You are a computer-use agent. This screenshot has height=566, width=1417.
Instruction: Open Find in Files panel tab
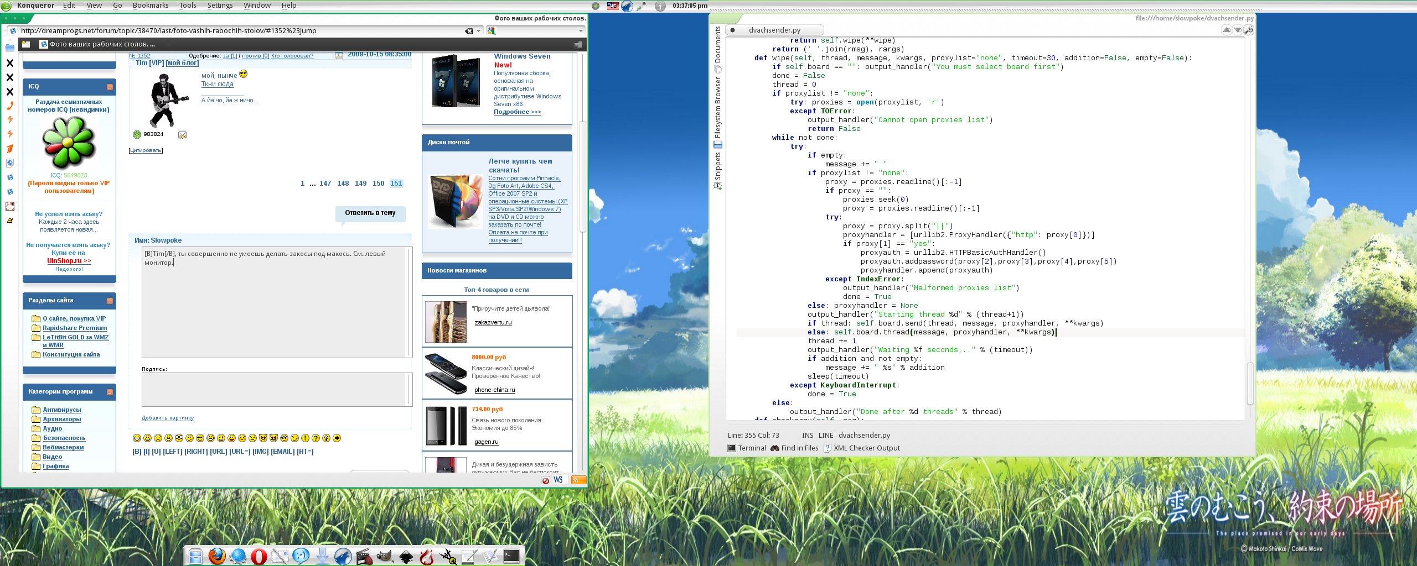(x=794, y=448)
